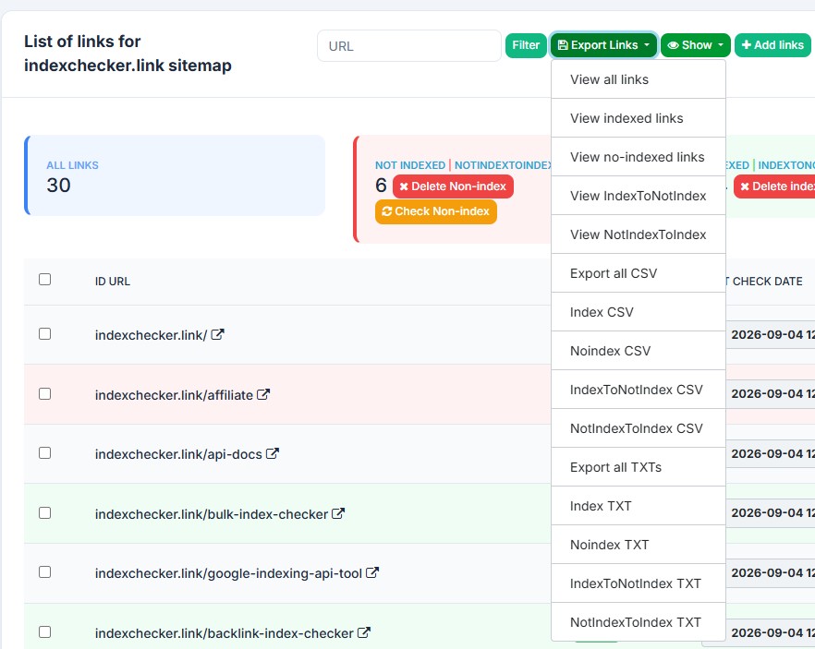Check the box for indexchecker.link/ row
This screenshot has width=815, height=649.
coord(44,334)
